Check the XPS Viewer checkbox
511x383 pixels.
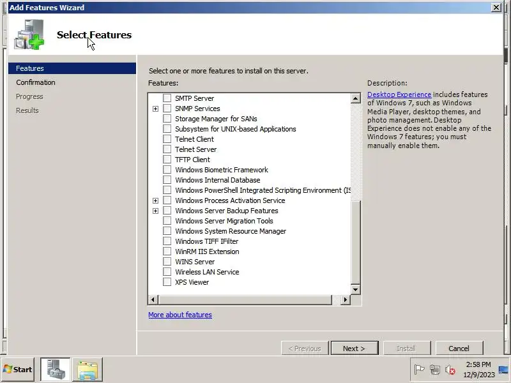(167, 282)
